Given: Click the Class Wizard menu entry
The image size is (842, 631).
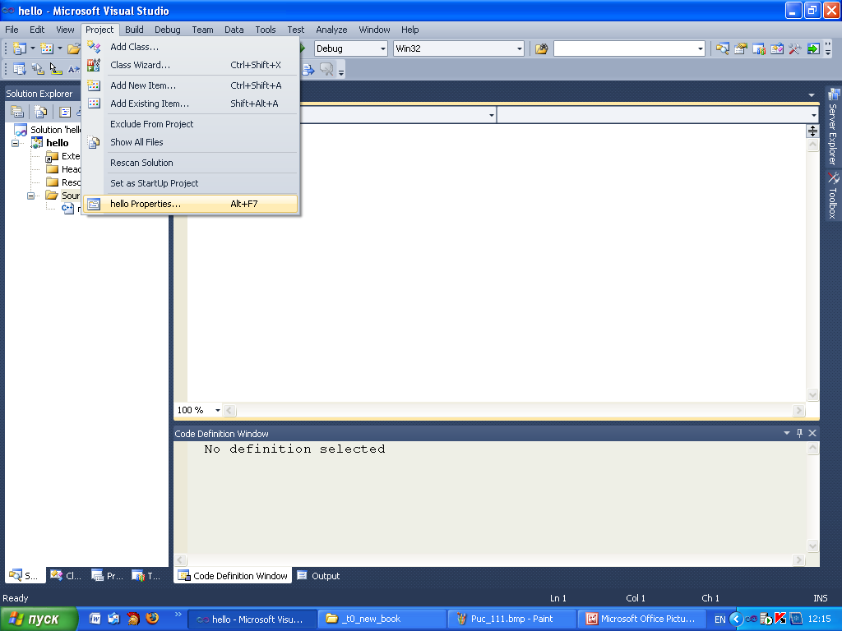Looking at the screenshot, I should tap(191, 65).
